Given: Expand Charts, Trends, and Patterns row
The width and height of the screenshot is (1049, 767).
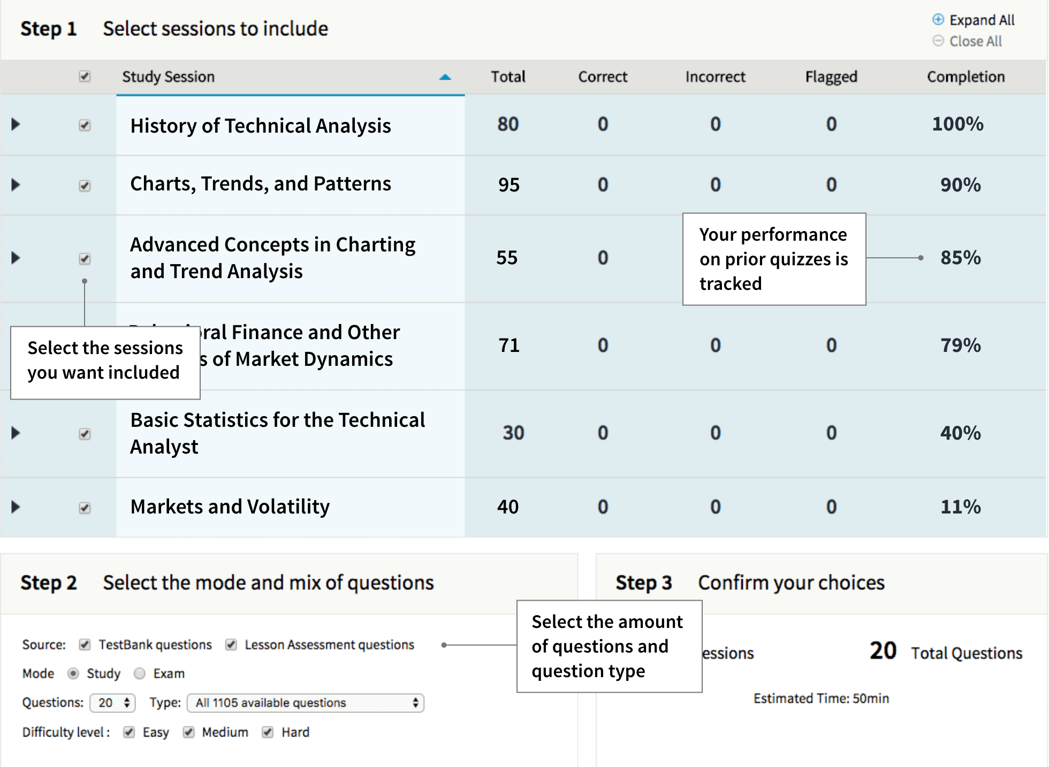Looking at the screenshot, I should click(x=16, y=185).
